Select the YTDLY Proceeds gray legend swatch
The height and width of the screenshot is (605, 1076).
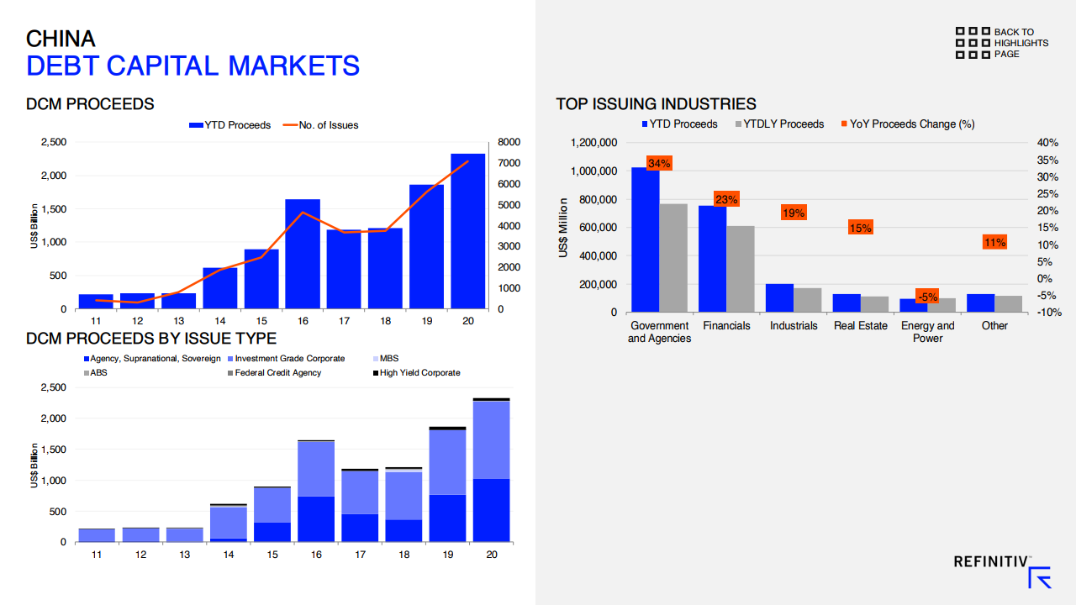click(x=739, y=124)
